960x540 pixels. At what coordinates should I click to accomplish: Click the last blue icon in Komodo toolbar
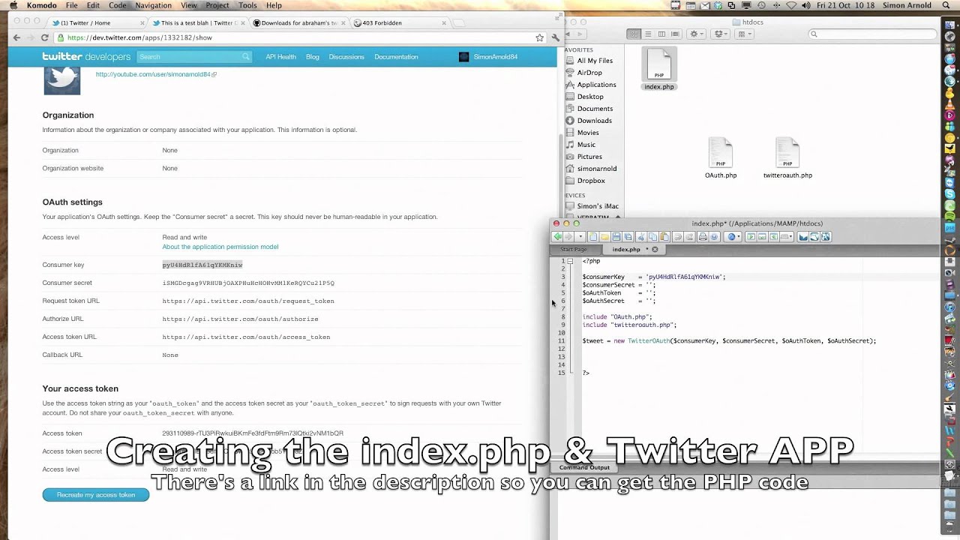826,237
